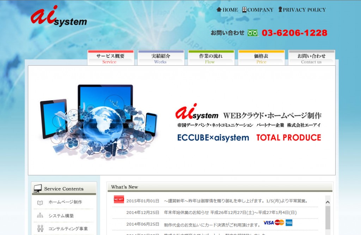Screen dimensions: 361x235
Task: Click the news list scroll up arrow
Action: (x=328, y=202)
